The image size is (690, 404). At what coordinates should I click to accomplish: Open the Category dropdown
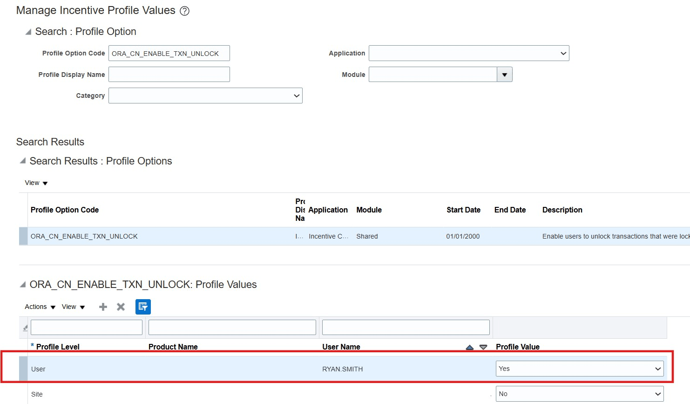(x=205, y=96)
